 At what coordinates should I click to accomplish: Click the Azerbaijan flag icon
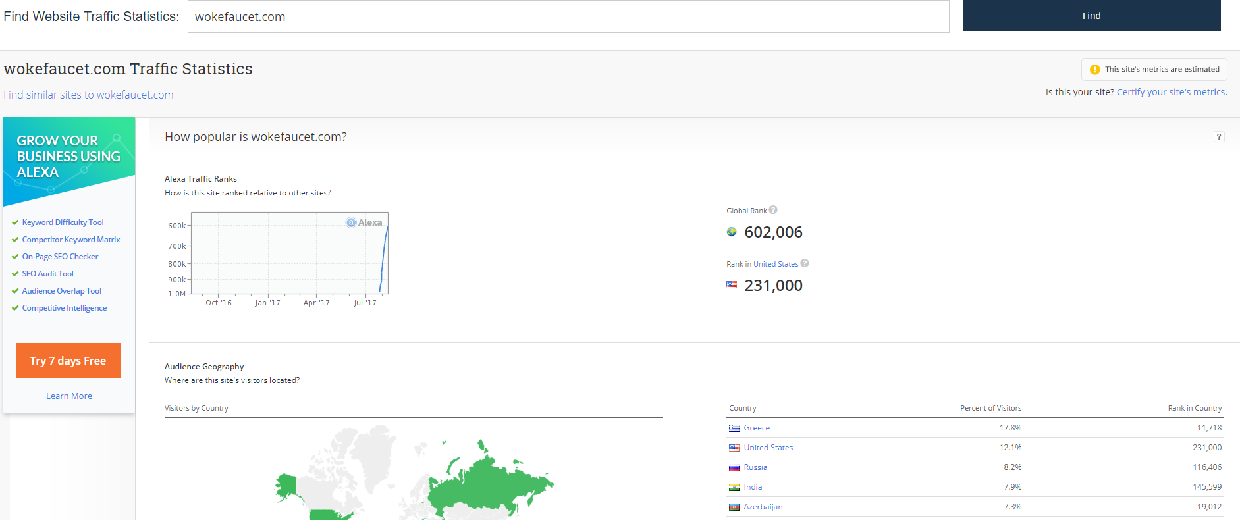point(734,507)
